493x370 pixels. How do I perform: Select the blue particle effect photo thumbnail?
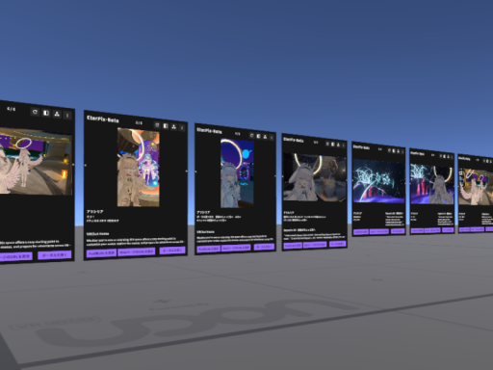[x=378, y=181]
